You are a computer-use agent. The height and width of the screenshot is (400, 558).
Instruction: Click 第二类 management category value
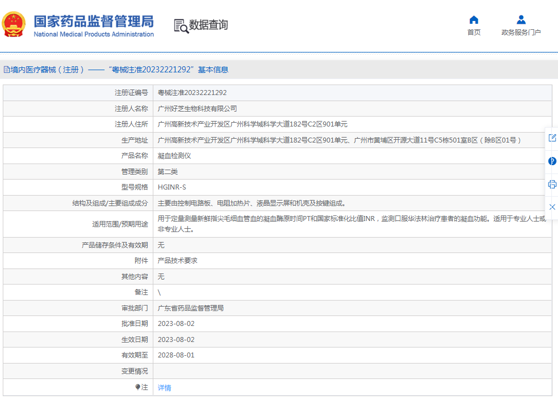168,172
